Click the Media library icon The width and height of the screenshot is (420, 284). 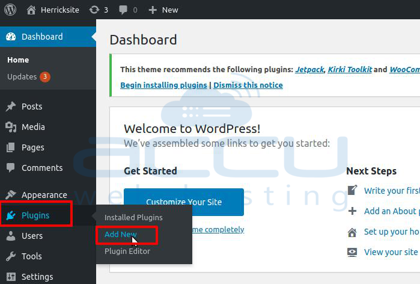coord(11,127)
